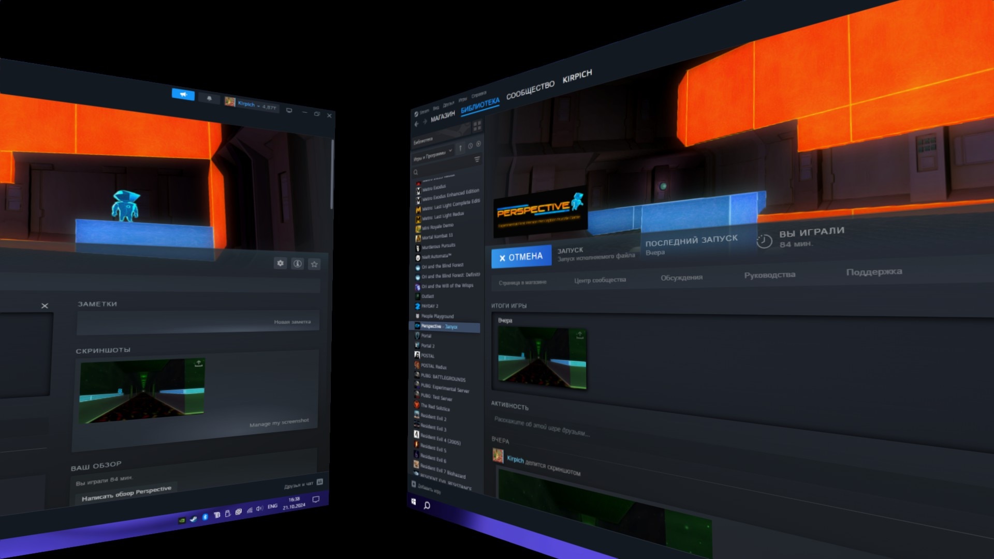Open Windows Start button in right window
This screenshot has height=559, width=994.
[414, 502]
